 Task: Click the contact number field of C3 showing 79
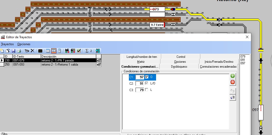point(140,90)
